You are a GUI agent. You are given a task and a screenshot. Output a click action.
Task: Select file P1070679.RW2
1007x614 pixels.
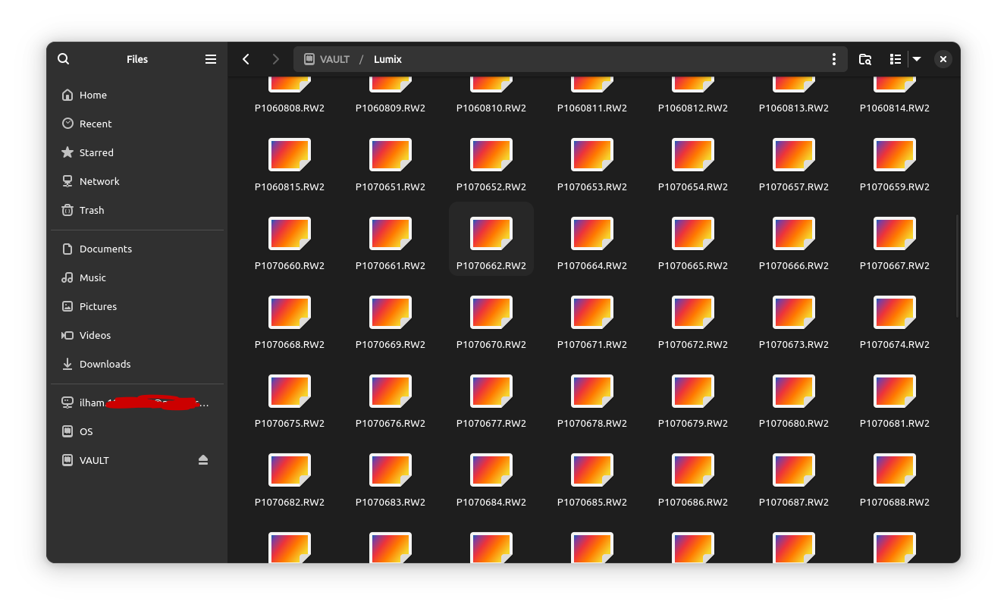pos(693,401)
